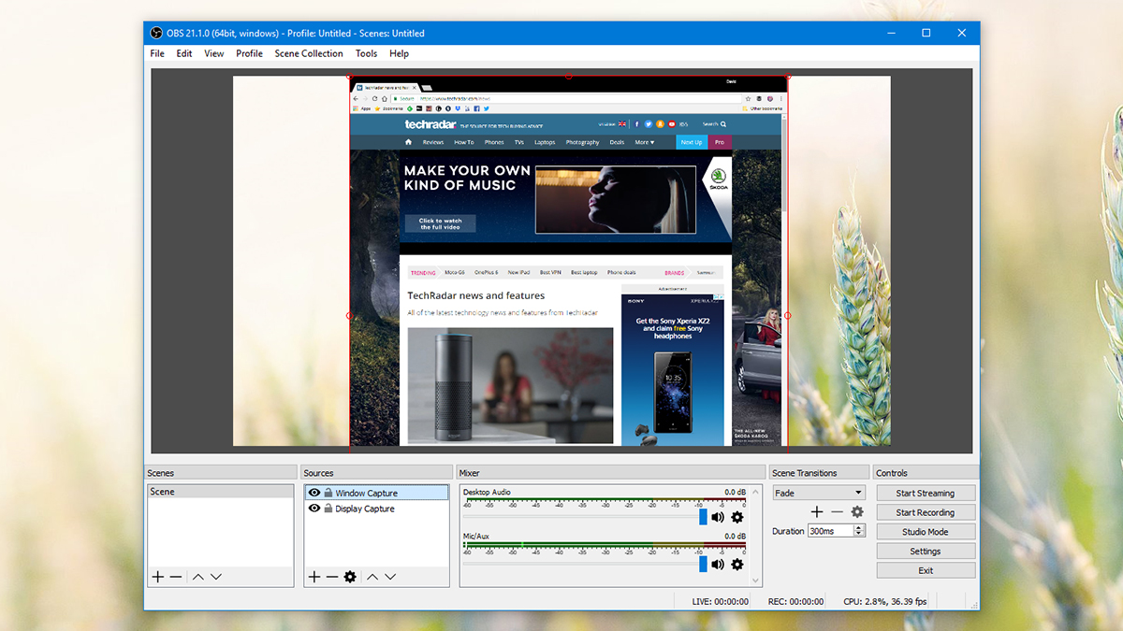Screen dimensions: 1123x631
Task: Click the top-center red resize handle in preview
Action: pyautogui.click(x=568, y=77)
